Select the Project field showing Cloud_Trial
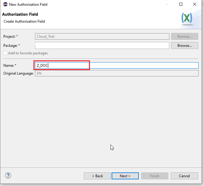 click(x=102, y=37)
